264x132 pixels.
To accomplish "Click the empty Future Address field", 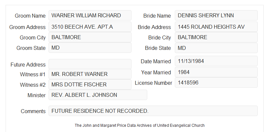I will (90, 64).
